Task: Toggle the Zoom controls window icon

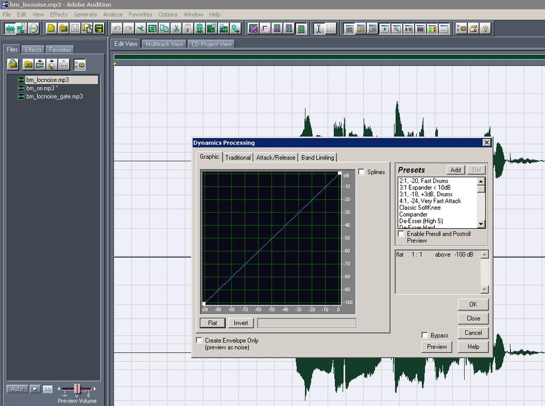Action: point(396,29)
